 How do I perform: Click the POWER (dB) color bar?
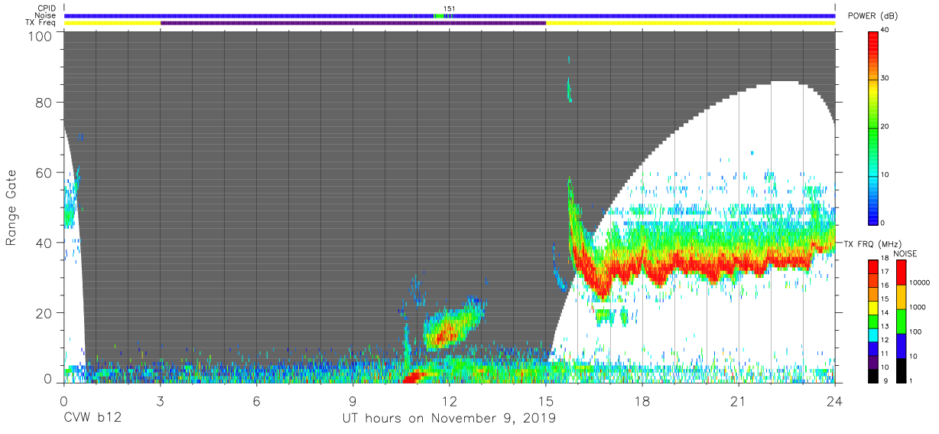click(x=874, y=127)
